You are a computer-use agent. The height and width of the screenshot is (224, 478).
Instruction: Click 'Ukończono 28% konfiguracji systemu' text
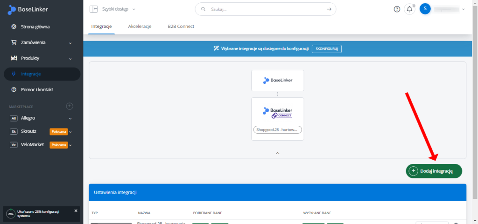click(38, 213)
